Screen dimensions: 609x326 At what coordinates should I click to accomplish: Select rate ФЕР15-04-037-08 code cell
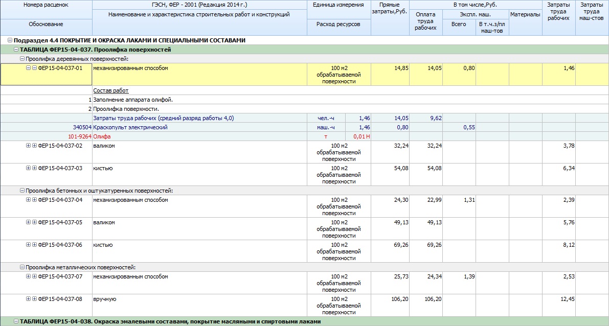coord(46,305)
